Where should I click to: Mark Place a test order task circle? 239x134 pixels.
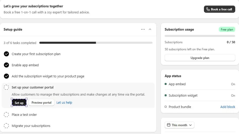coord(6,115)
